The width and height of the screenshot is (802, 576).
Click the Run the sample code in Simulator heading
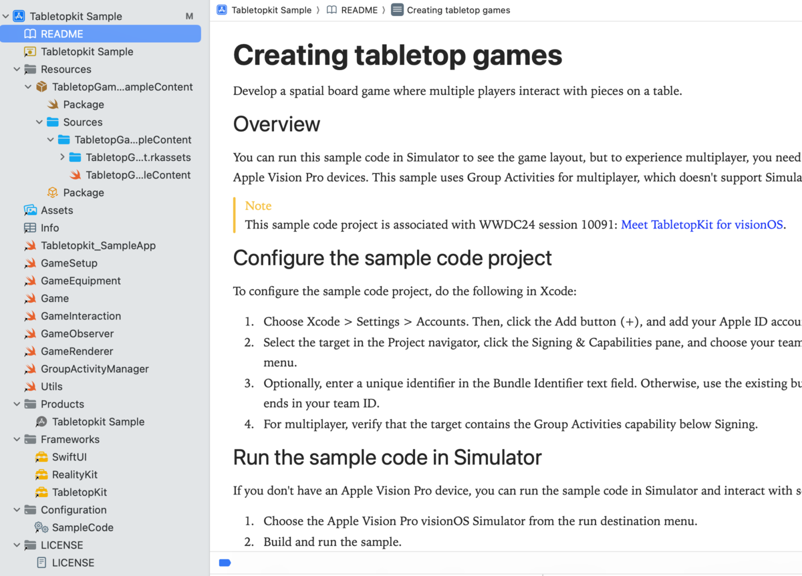[387, 458]
